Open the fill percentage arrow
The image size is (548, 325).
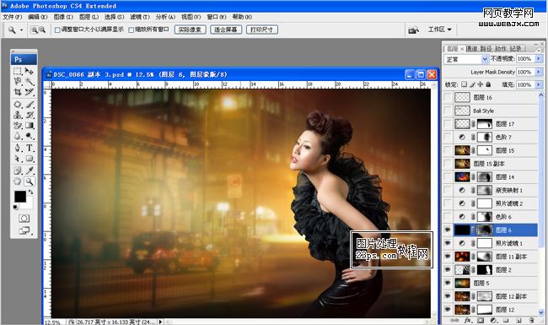[539, 84]
